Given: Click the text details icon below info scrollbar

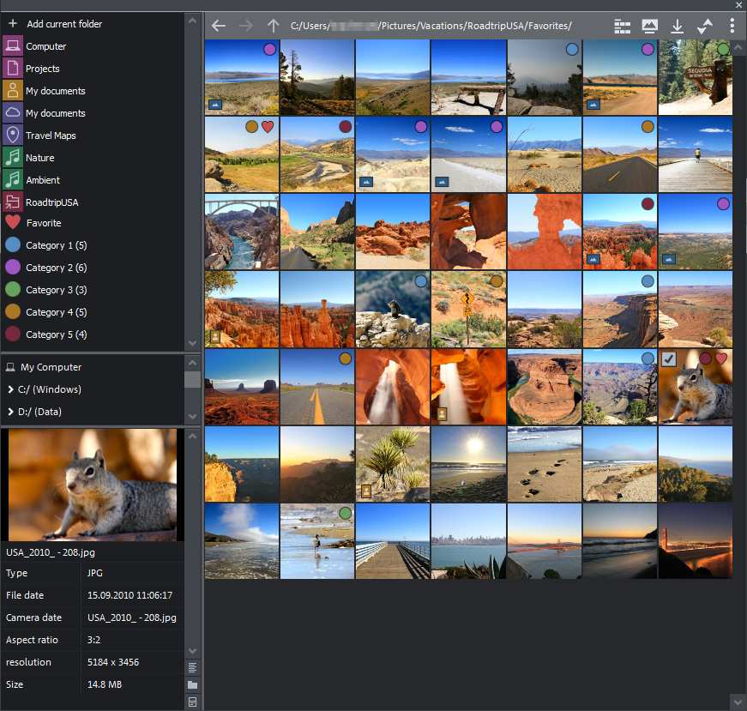Looking at the screenshot, I should pyautogui.click(x=192, y=667).
